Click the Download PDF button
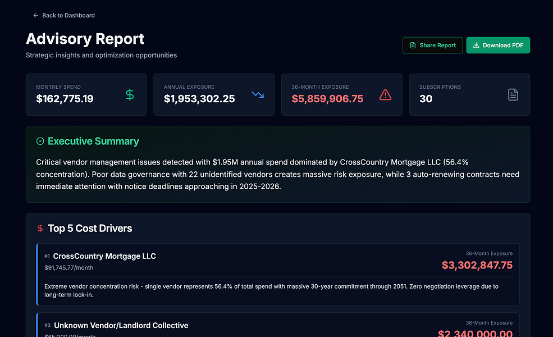The width and height of the screenshot is (553, 337). pyautogui.click(x=497, y=45)
